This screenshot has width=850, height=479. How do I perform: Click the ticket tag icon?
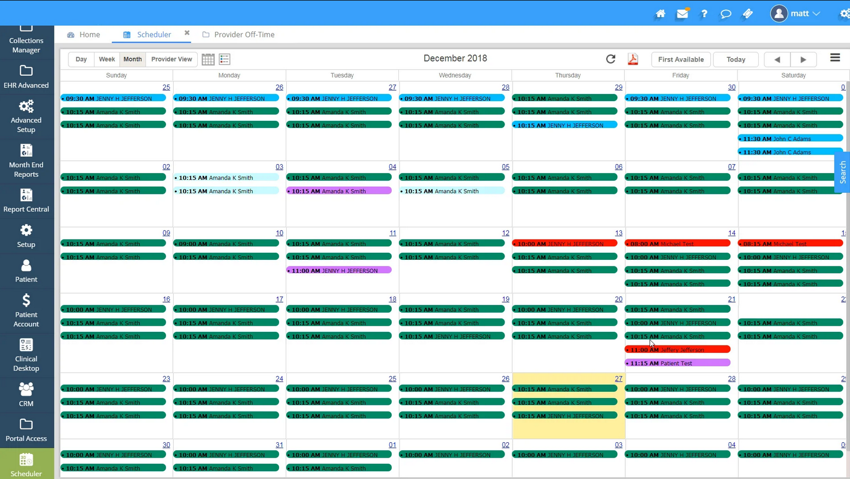[748, 14]
